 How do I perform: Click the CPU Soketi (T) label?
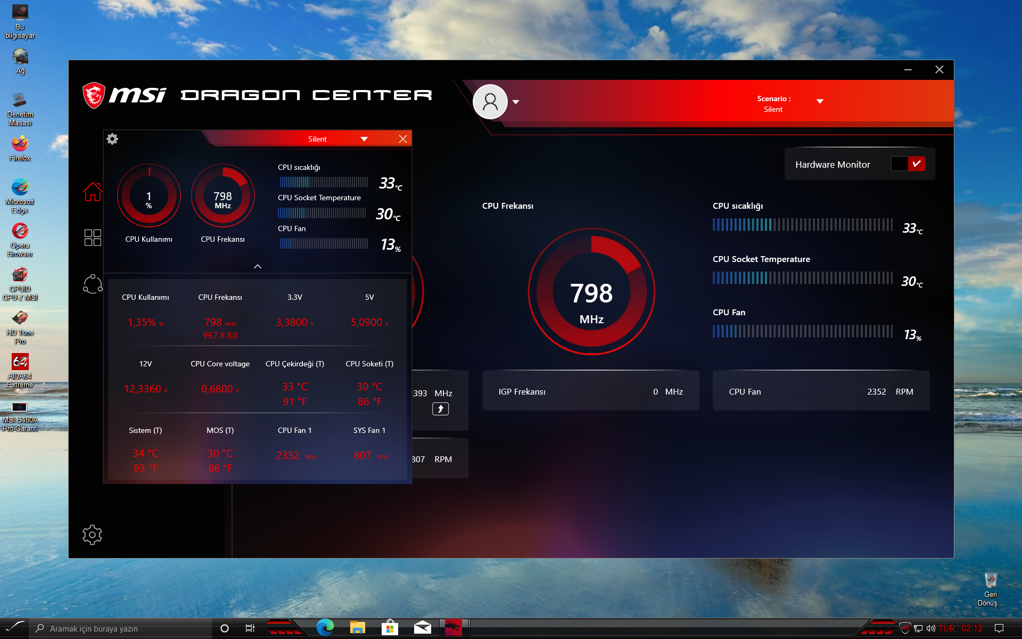(x=369, y=364)
